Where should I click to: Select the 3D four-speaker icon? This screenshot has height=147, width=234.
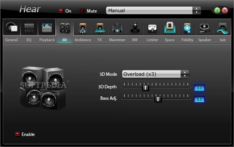tap(65, 28)
